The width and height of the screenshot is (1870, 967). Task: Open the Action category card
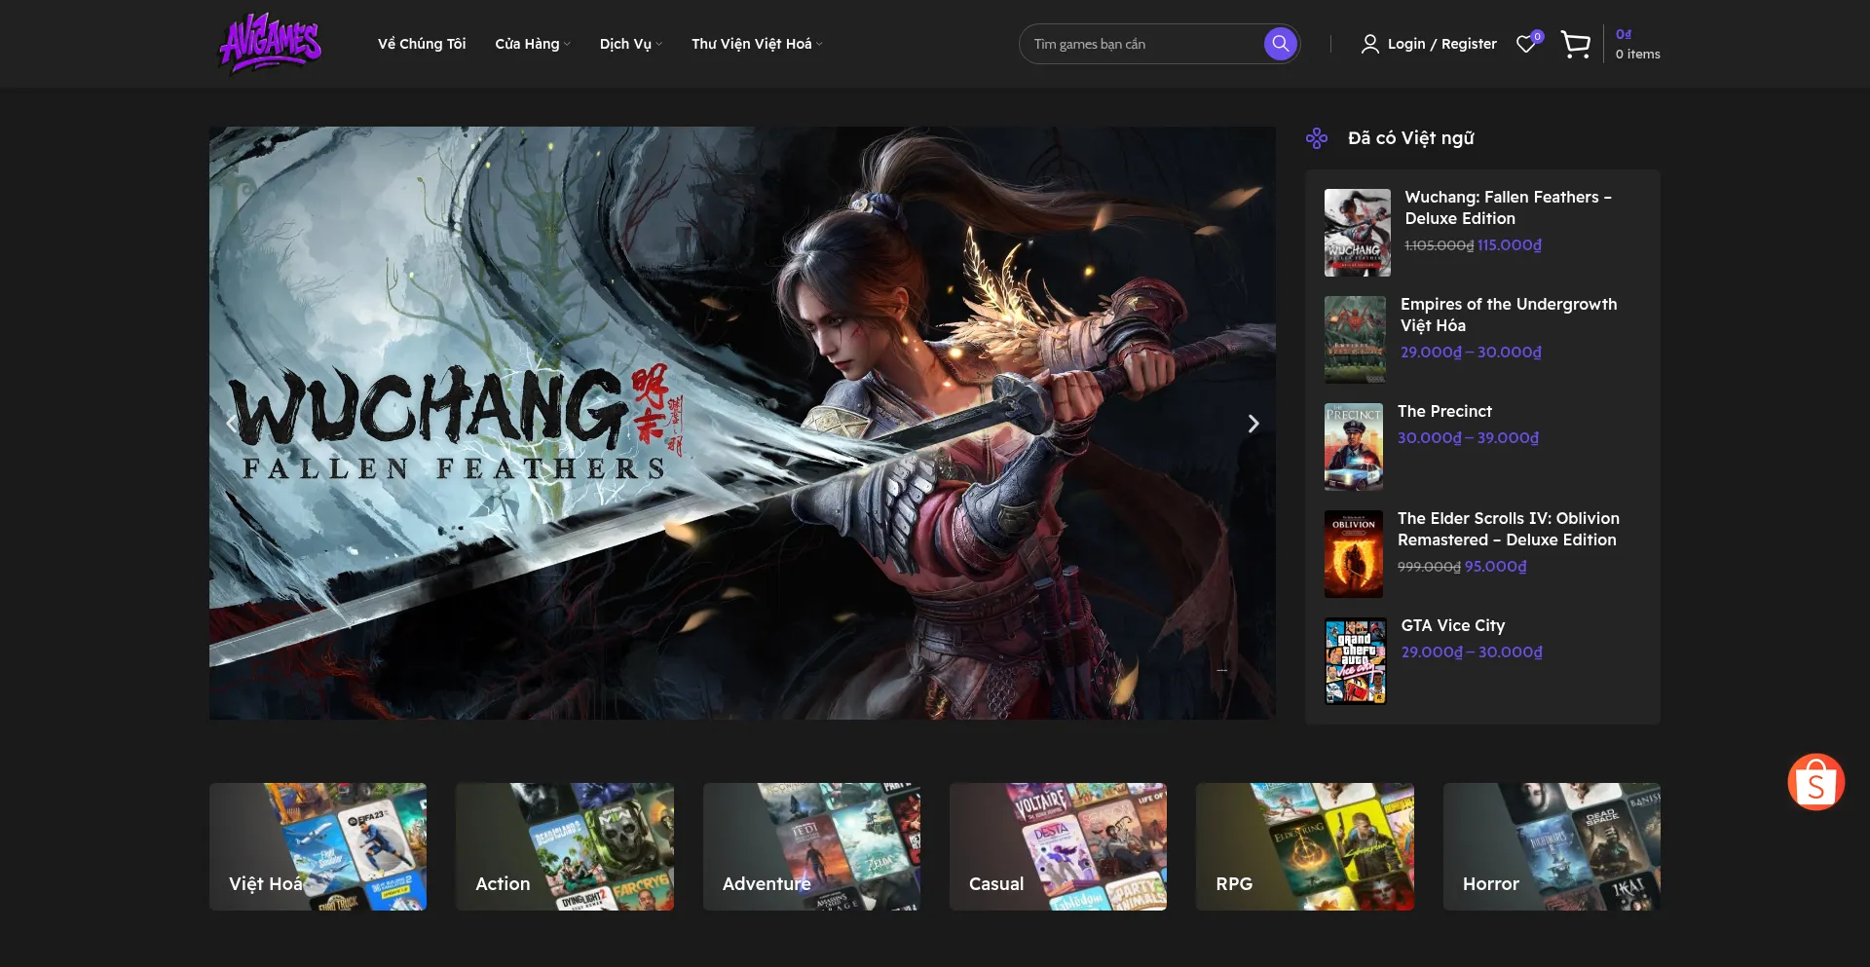(565, 847)
